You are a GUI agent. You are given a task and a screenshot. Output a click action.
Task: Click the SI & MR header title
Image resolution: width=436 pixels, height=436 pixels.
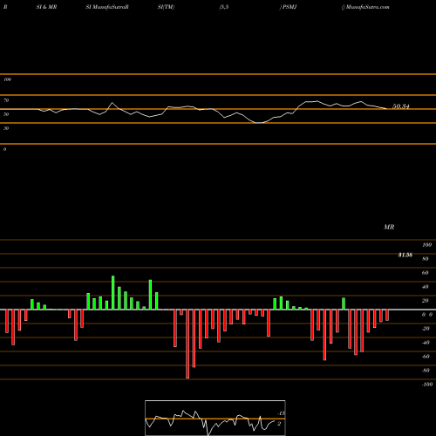point(46,7)
